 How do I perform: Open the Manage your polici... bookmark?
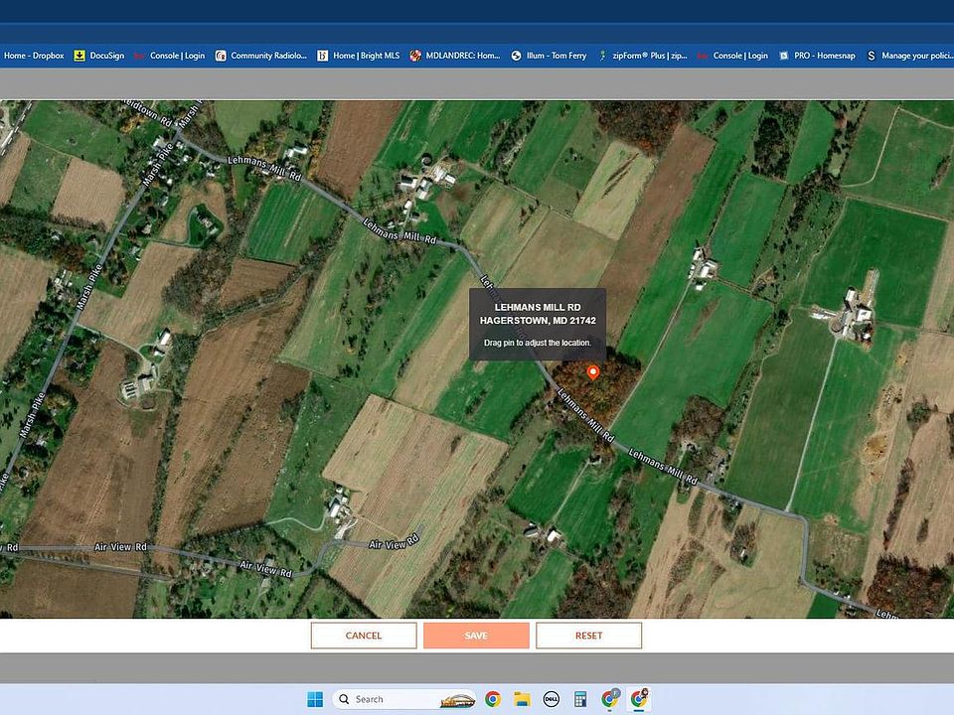(x=909, y=56)
